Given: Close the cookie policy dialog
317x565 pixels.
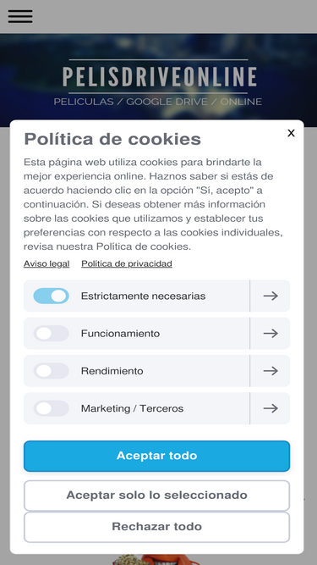Looking at the screenshot, I should (291, 133).
